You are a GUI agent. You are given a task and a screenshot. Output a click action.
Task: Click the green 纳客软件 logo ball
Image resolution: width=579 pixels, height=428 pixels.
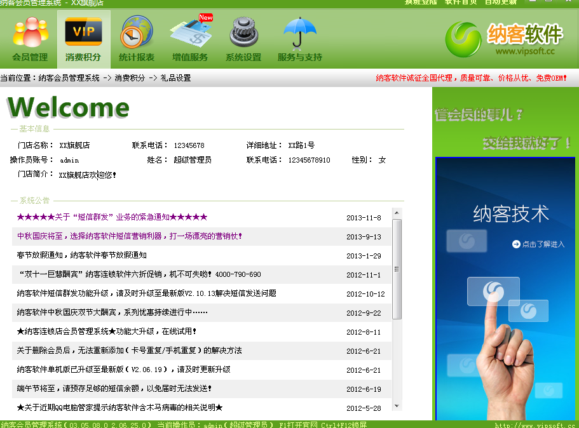click(x=463, y=39)
